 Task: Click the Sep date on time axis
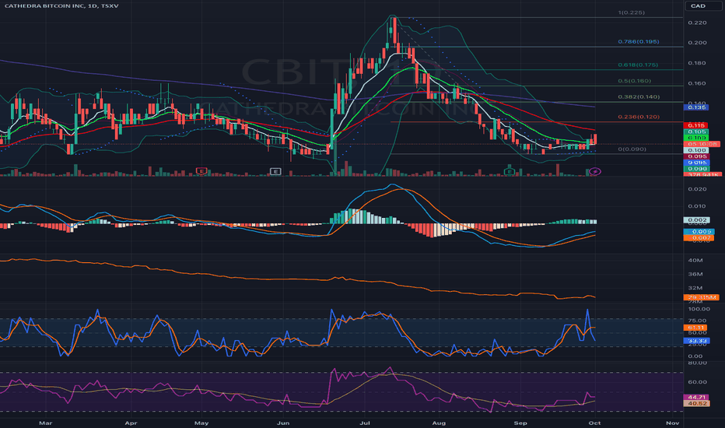(x=520, y=423)
